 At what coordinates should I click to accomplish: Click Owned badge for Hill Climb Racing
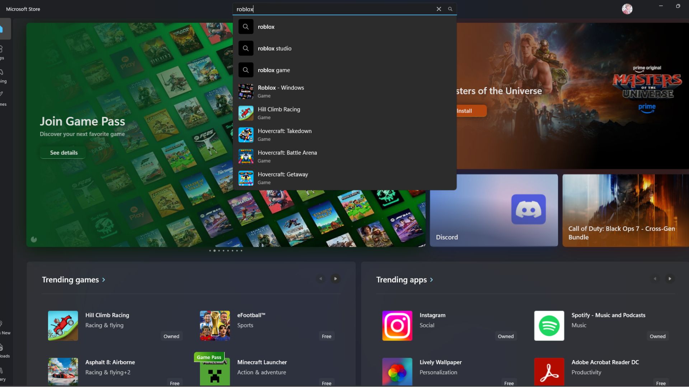coord(171,336)
